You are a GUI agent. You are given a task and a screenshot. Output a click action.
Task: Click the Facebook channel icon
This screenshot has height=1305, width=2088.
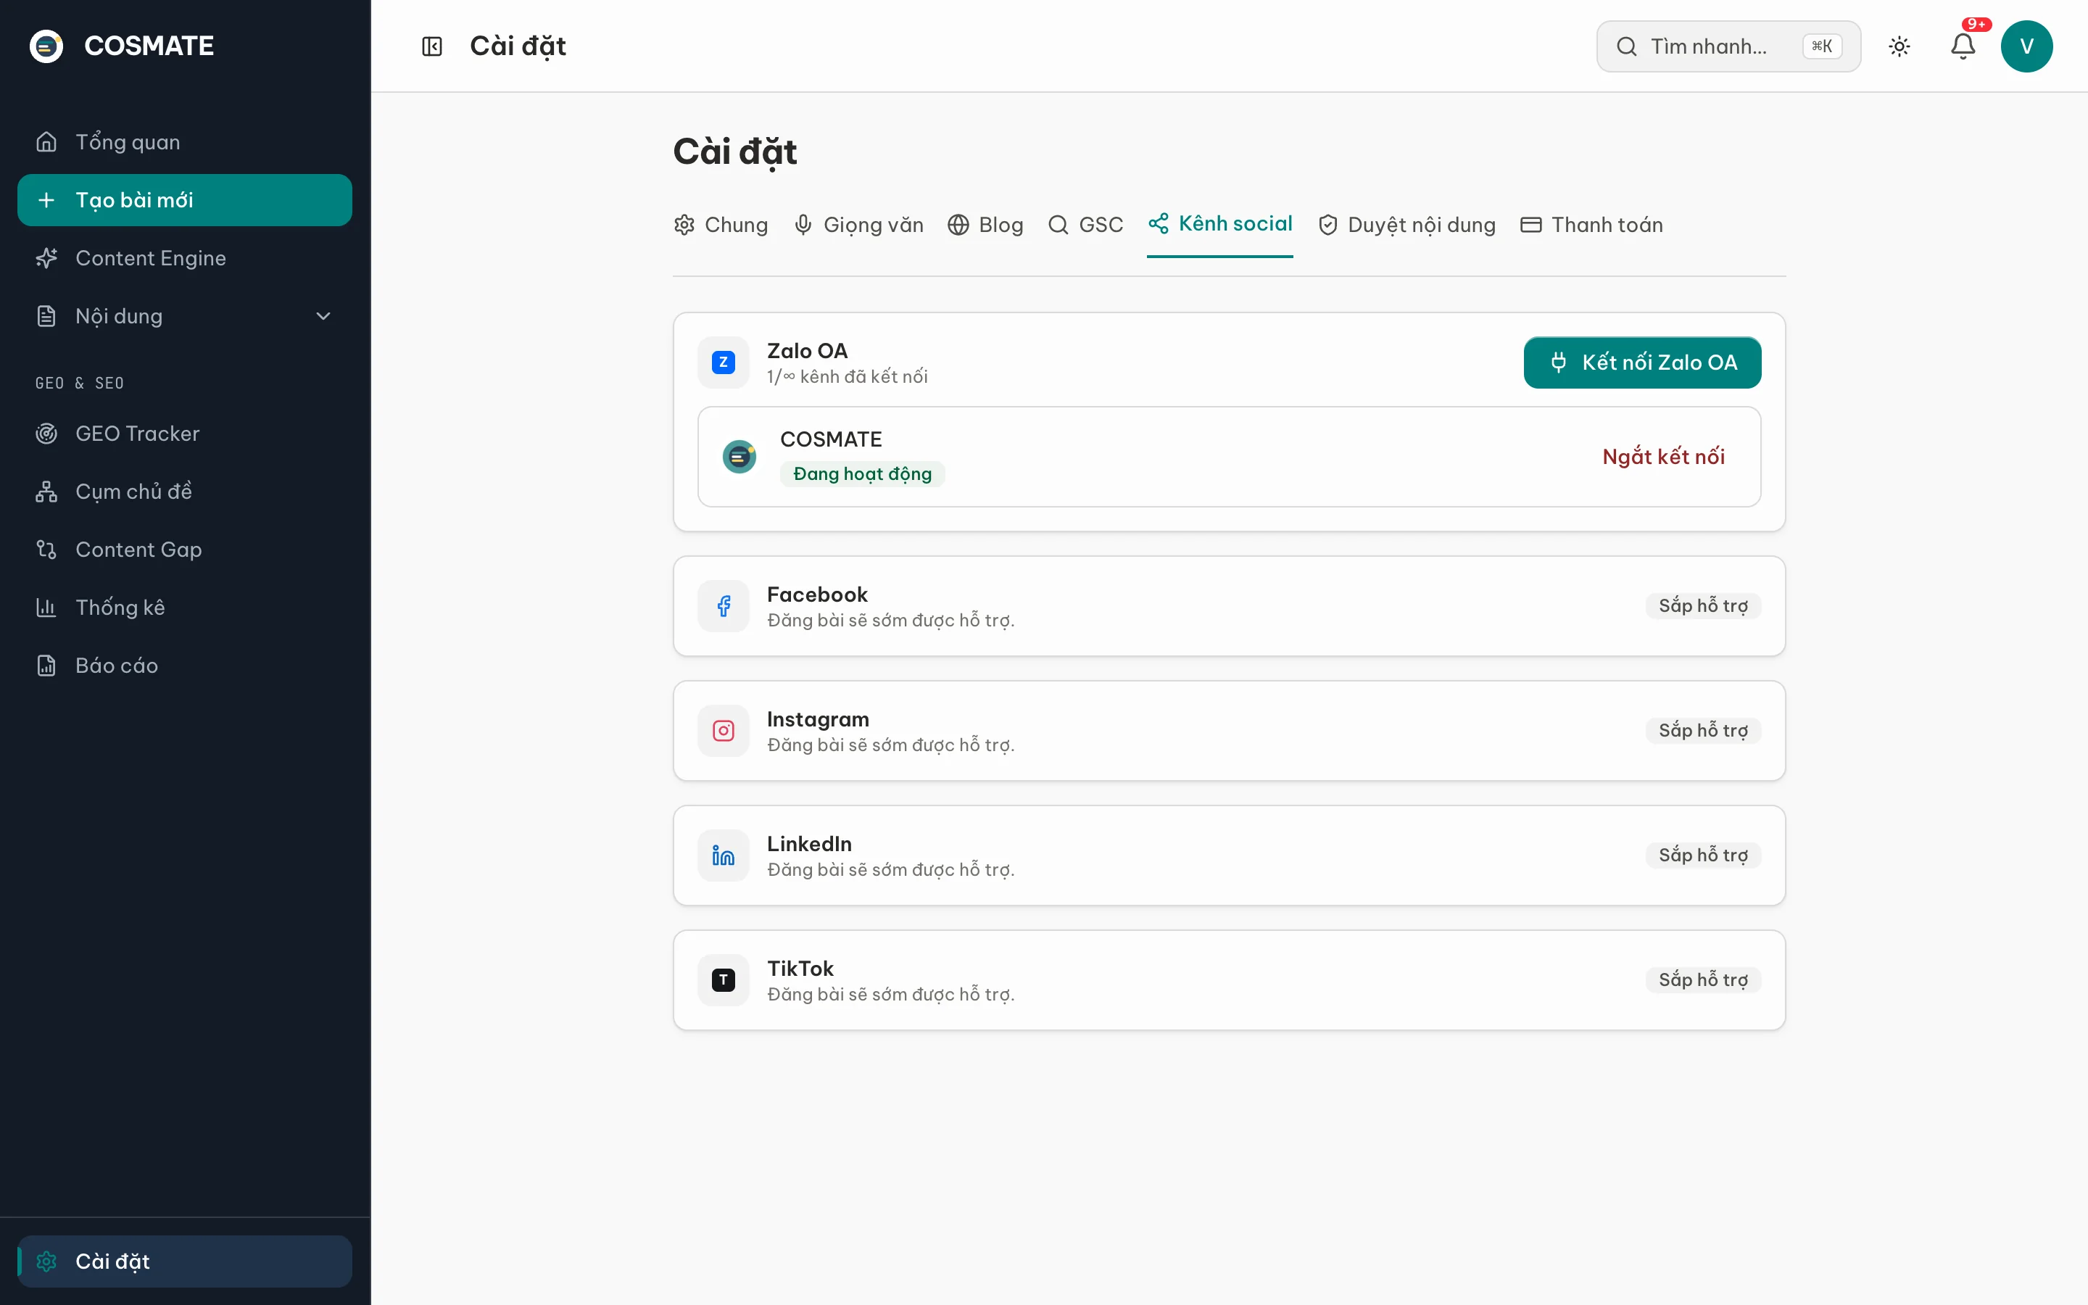tap(723, 606)
